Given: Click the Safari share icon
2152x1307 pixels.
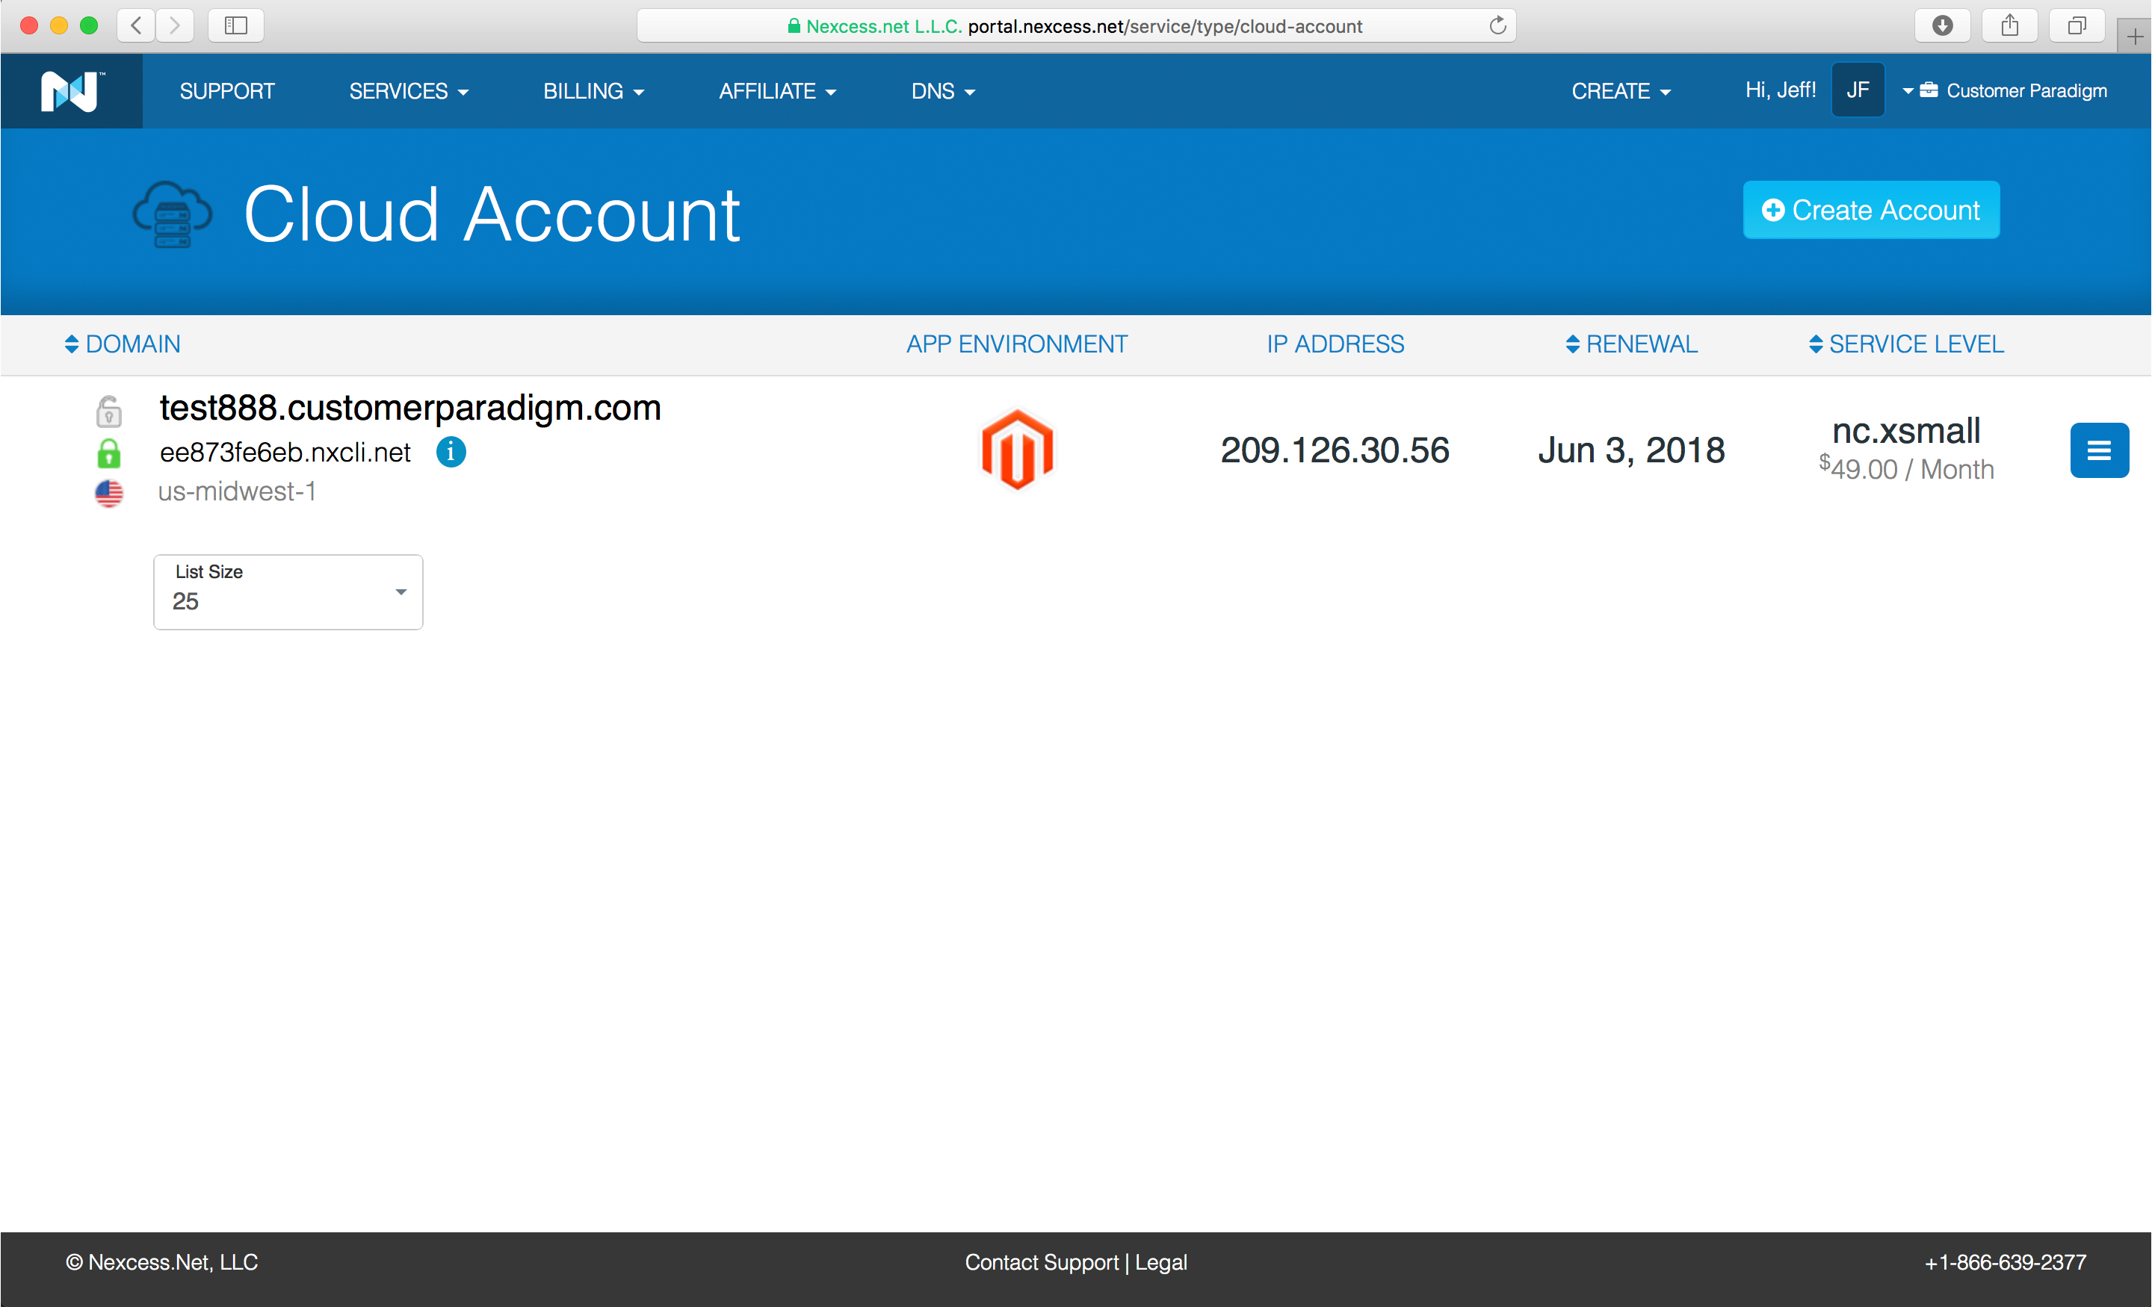Looking at the screenshot, I should [x=2009, y=25].
